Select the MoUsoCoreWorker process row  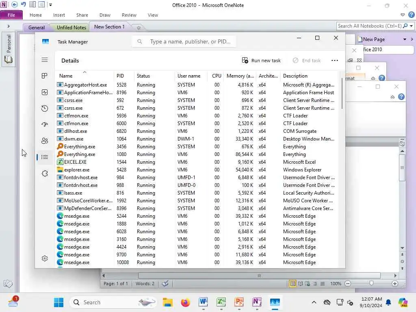197,201
